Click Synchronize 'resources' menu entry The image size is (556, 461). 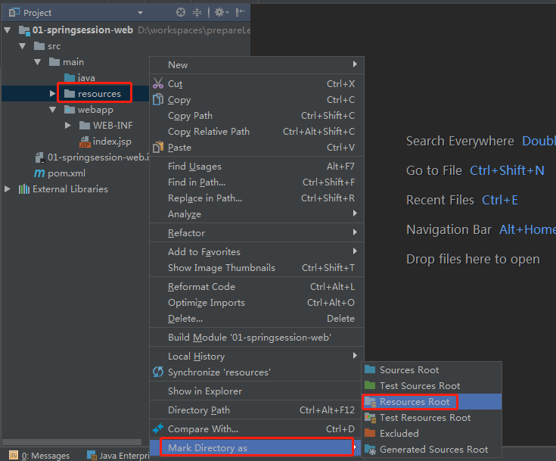[219, 372]
